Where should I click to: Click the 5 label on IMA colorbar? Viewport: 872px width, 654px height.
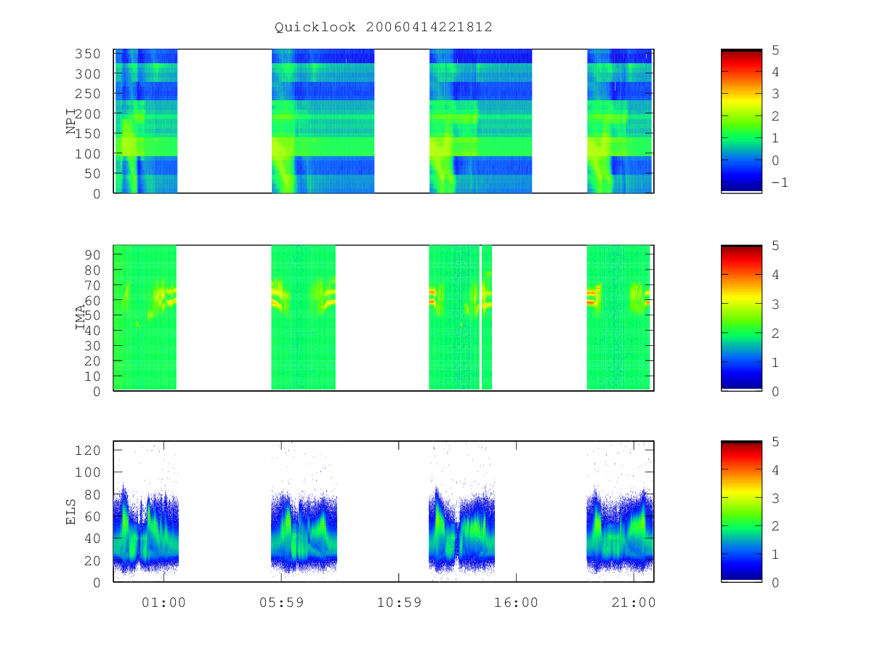click(775, 246)
